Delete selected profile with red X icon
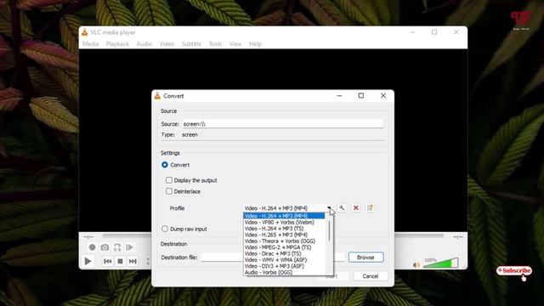Image resolution: width=544 pixels, height=306 pixels. tap(355, 207)
